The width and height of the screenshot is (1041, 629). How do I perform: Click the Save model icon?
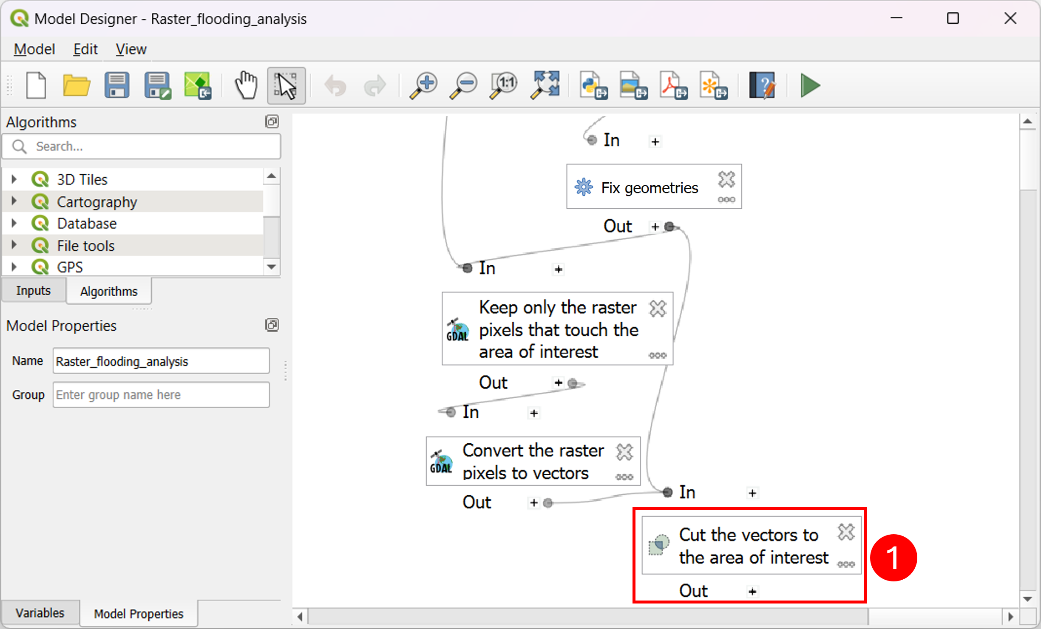(117, 85)
